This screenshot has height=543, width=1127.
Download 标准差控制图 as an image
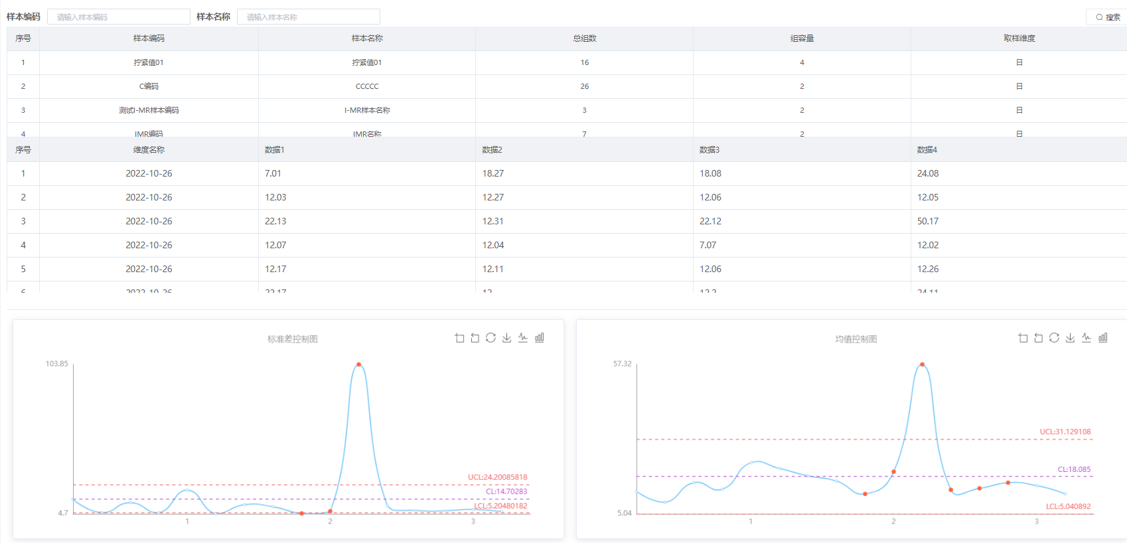click(x=506, y=338)
